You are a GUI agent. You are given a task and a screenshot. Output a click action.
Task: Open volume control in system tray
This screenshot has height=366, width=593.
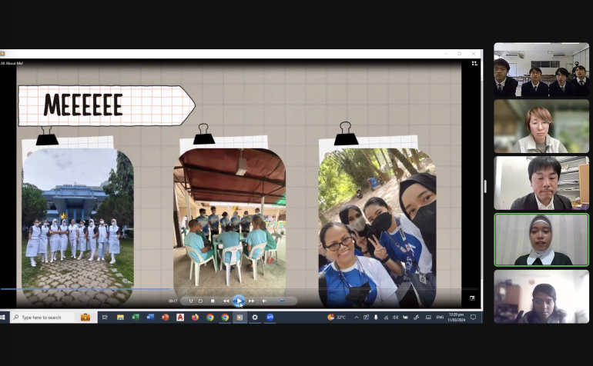pos(395,318)
